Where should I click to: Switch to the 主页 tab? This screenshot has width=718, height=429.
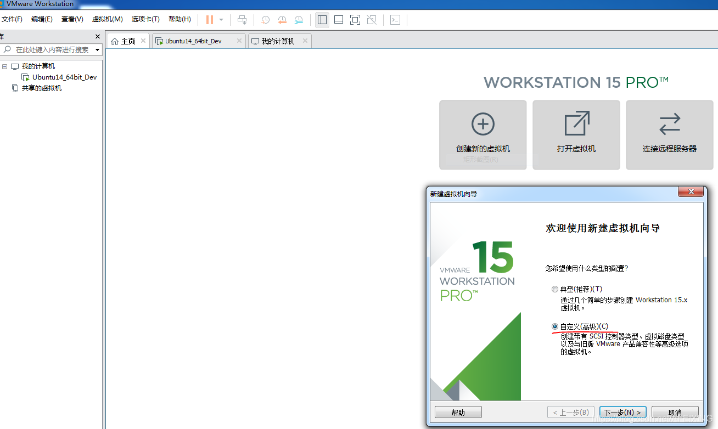[128, 41]
